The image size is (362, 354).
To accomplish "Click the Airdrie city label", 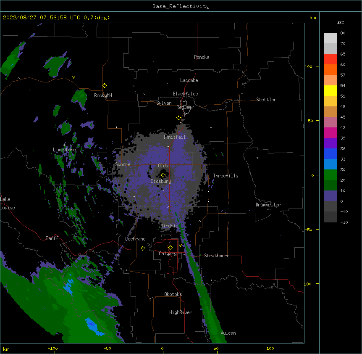I will pos(169,226).
